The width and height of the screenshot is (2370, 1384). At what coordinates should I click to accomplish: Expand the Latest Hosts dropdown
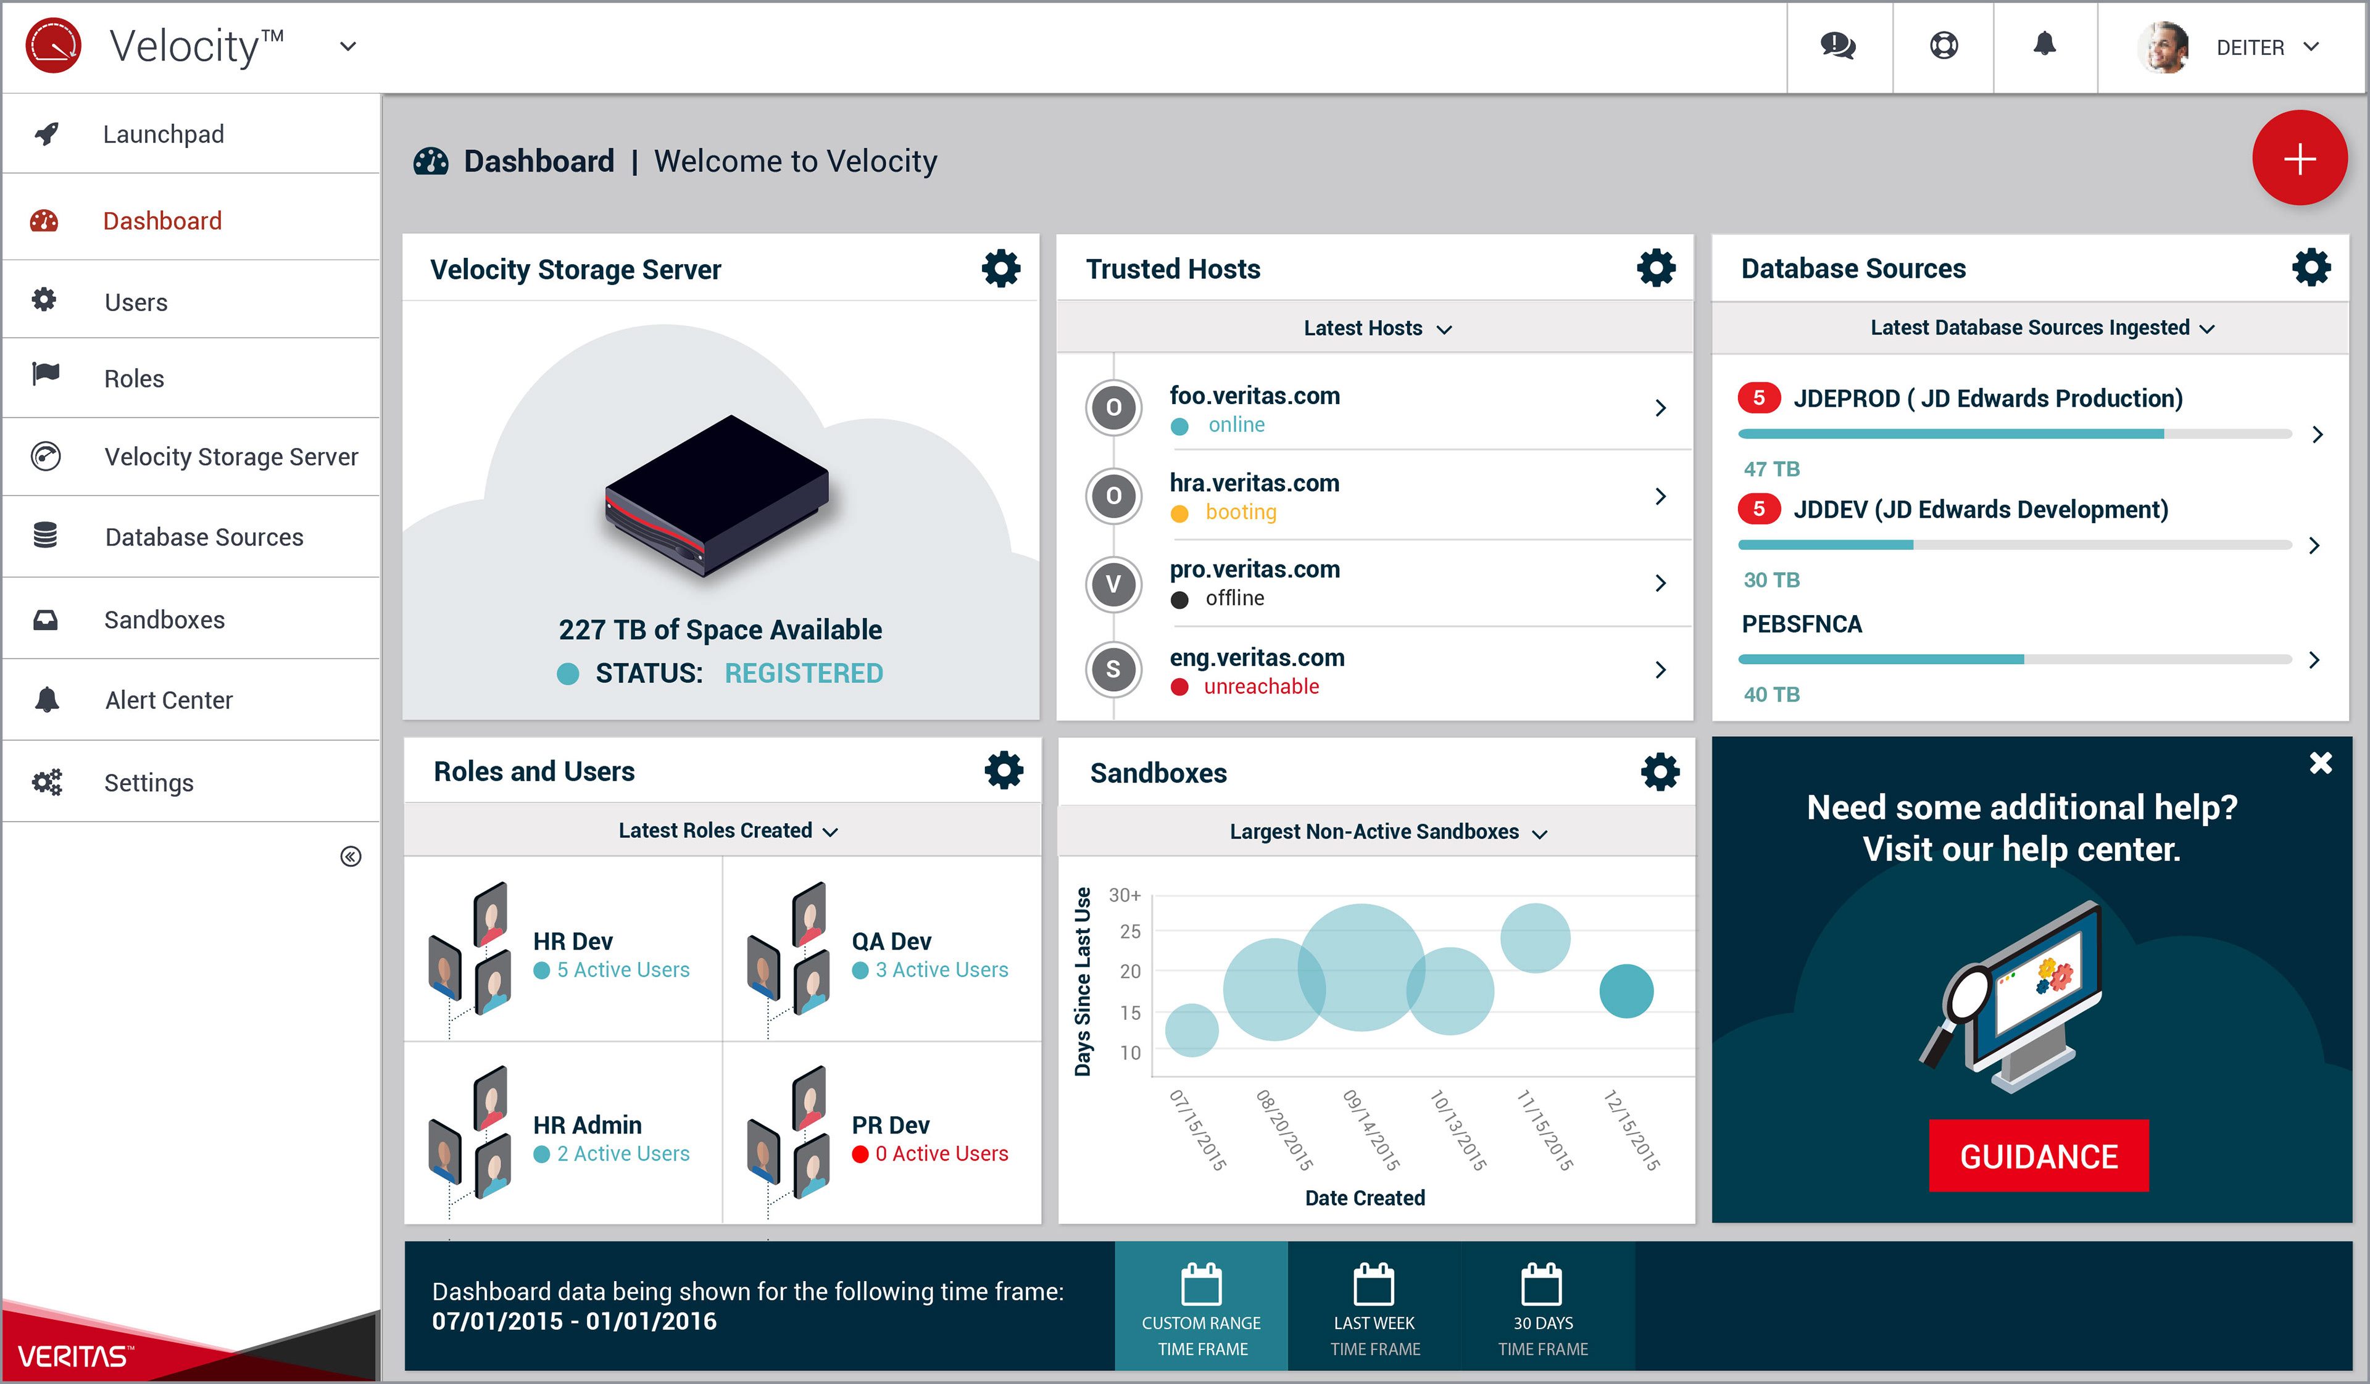(1376, 328)
